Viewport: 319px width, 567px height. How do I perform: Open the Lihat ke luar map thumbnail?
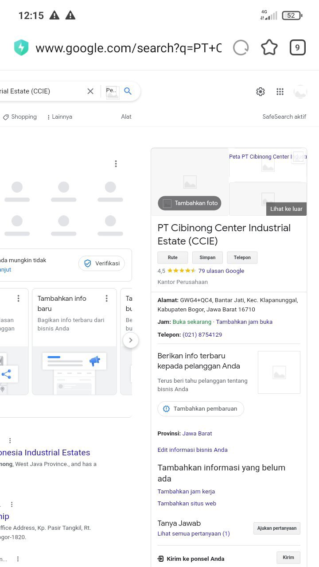(x=286, y=209)
